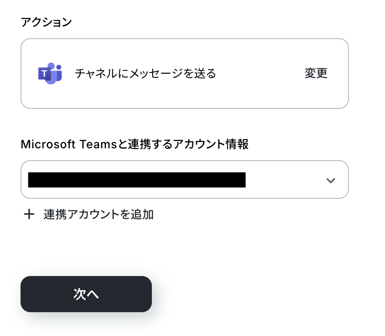385x336 pixels.
Task: Choose 連携アカウントを追加 below the dropdown
Action: pyautogui.click(x=99, y=214)
